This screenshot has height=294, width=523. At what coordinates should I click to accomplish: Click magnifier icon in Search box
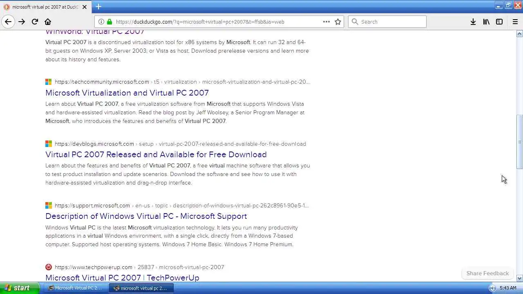click(355, 22)
